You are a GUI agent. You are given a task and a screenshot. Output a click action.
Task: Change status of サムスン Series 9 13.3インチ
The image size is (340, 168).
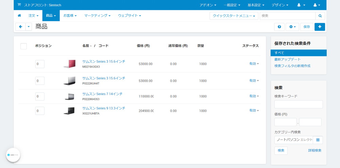(254, 110)
